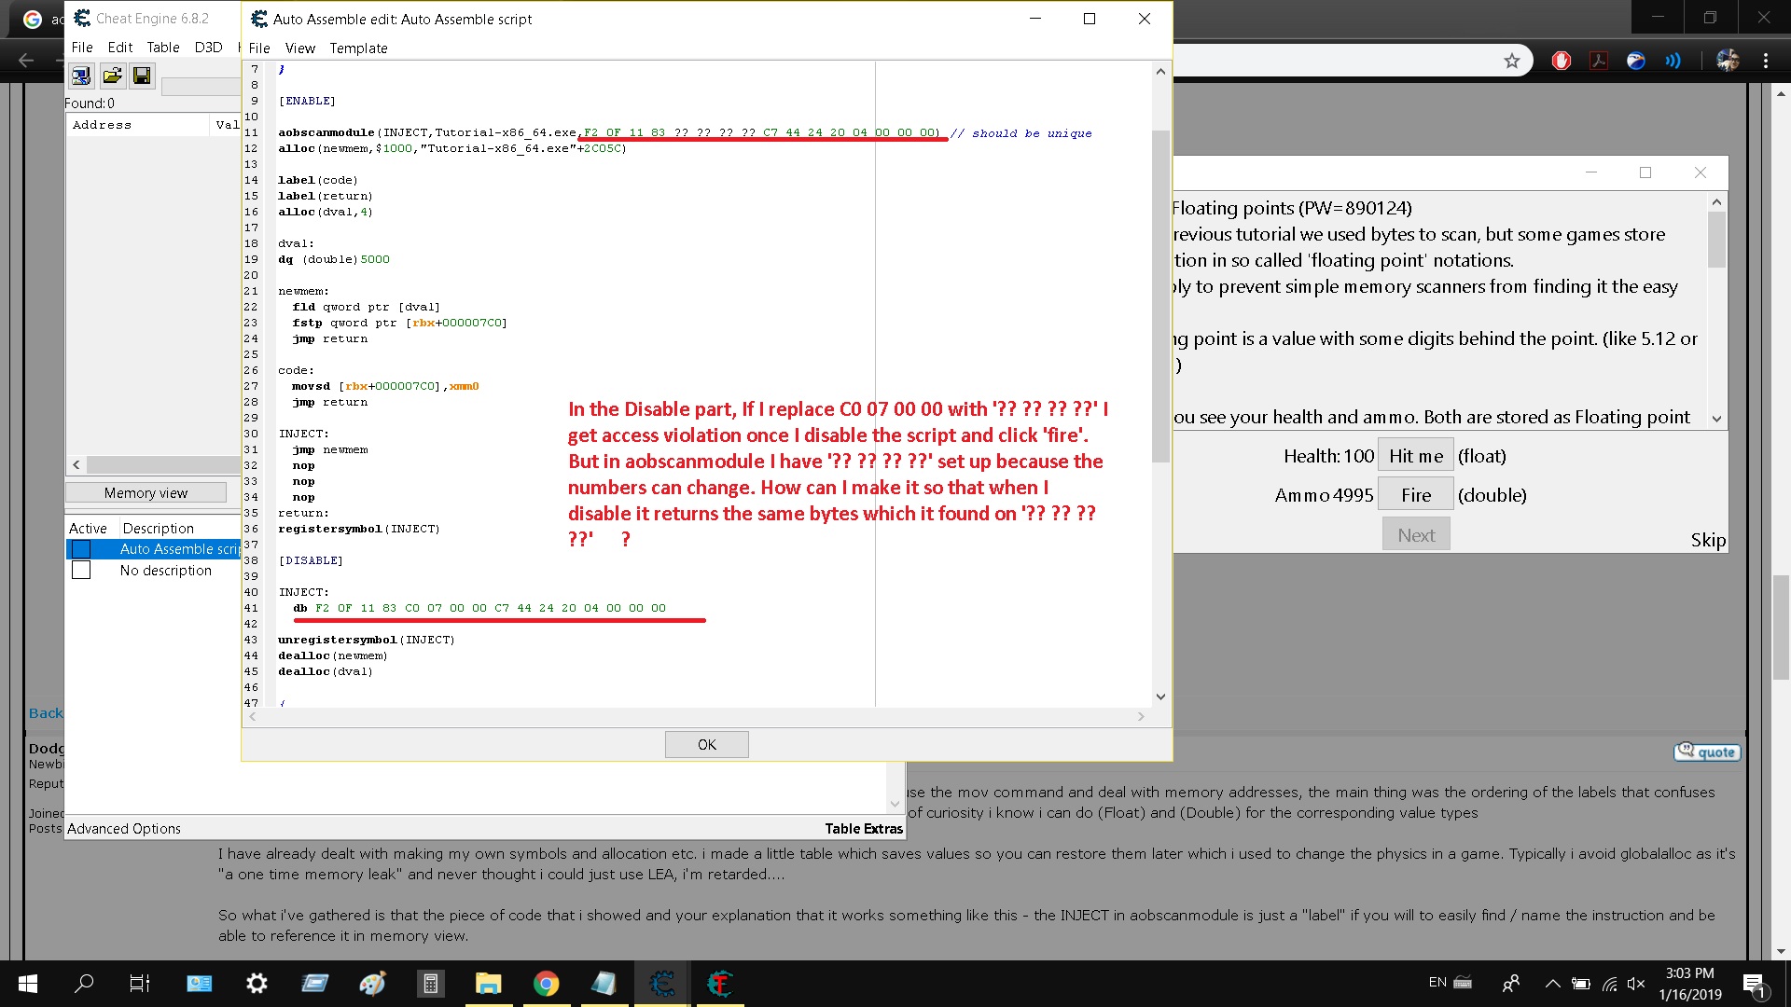The width and height of the screenshot is (1791, 1007).
Task: Open Cheat Engine from the taskbar
Action: (x=662, y=983)
